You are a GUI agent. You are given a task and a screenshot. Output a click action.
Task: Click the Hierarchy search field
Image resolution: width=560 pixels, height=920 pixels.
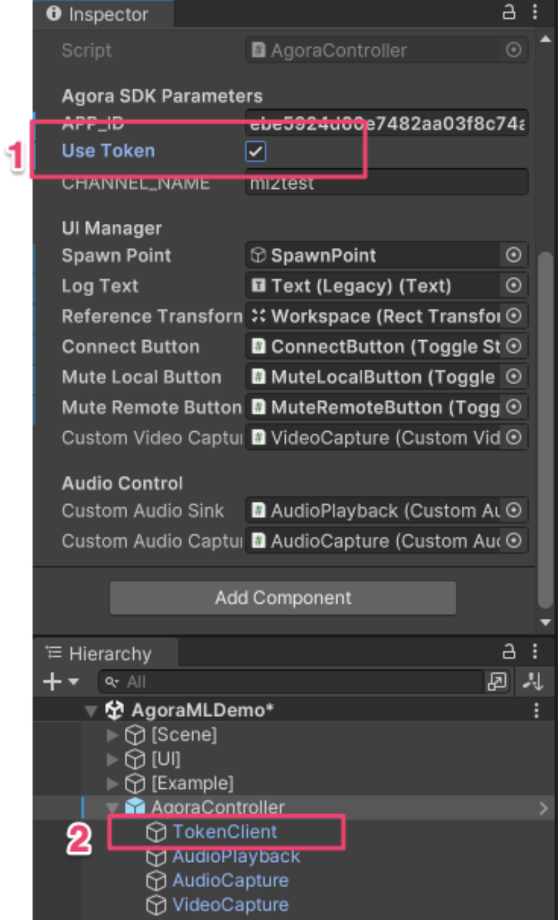click(x=292, y=682)
